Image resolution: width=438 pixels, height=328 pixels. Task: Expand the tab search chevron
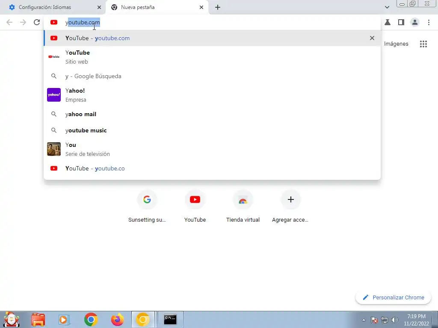[x=387, y=7]
